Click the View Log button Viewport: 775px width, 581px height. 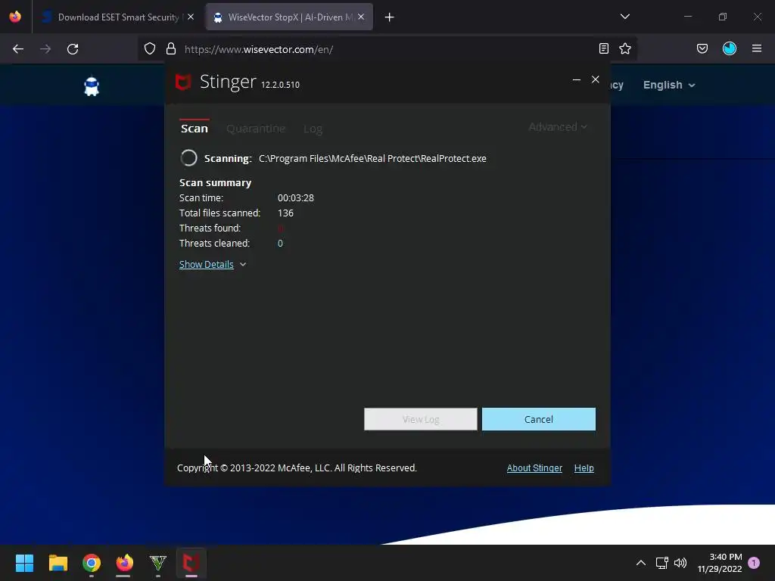pyautogui.click(x=421, y=419)
